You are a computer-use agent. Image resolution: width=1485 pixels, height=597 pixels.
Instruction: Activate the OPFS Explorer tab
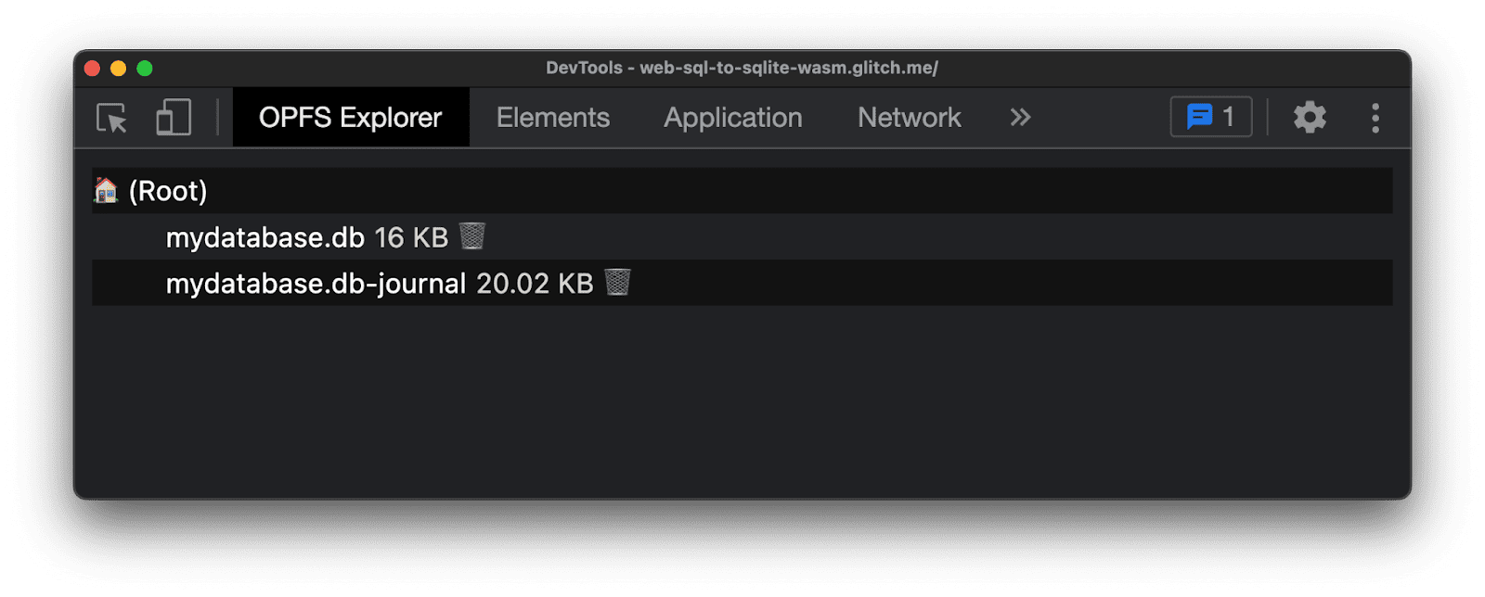(x=351, y=117)
